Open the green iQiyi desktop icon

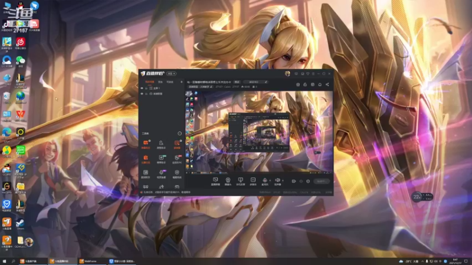(21, 151)
